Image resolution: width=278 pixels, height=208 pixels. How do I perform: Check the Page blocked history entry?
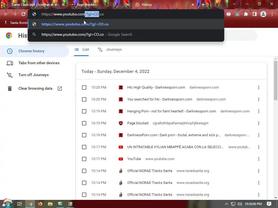[x=84, y=123]
